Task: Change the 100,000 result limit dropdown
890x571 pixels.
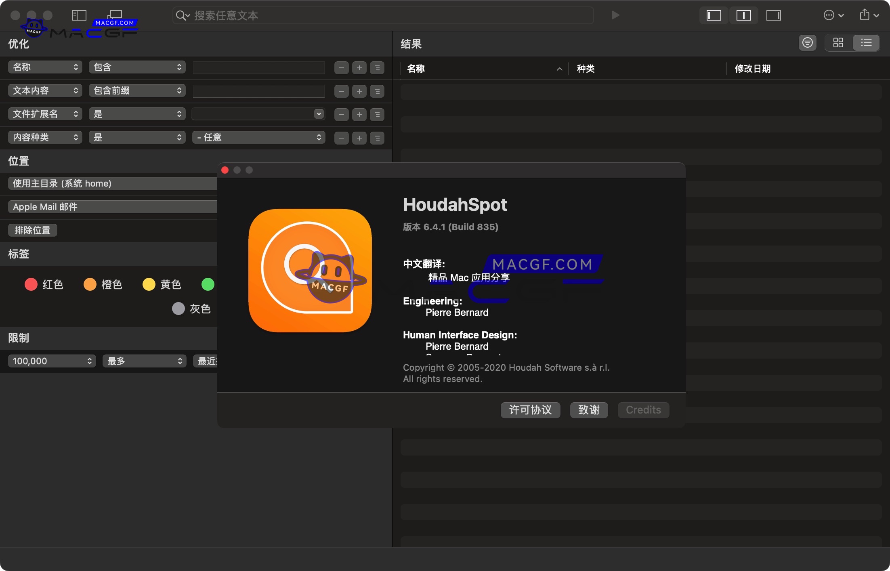Action: coord(51,361)
